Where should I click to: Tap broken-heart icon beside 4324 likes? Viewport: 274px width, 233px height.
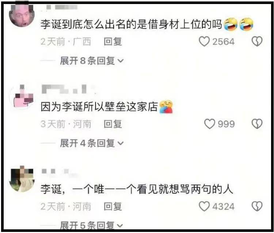(257, 206)
